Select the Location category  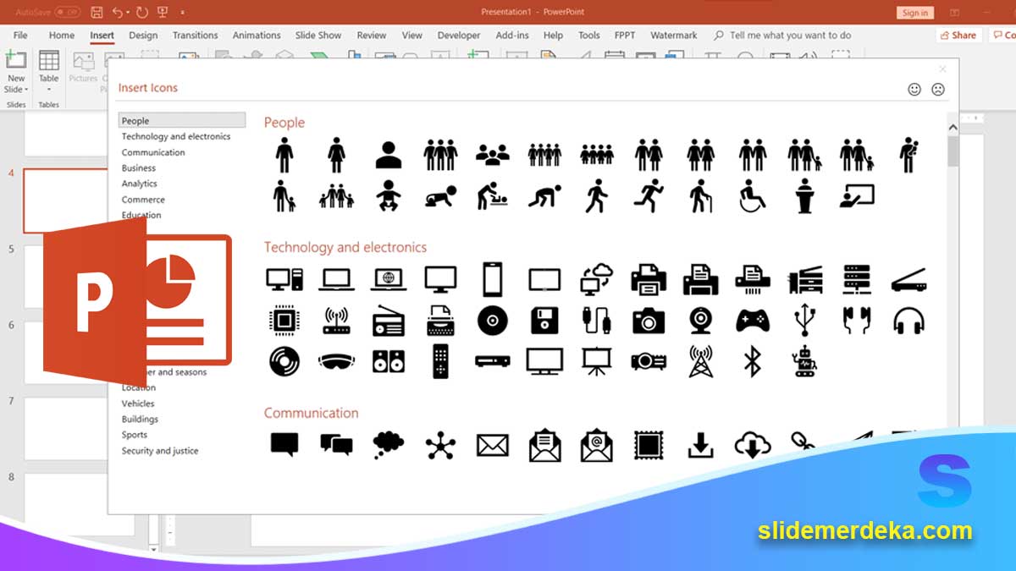pyautogui.click(x=139, y=387)
